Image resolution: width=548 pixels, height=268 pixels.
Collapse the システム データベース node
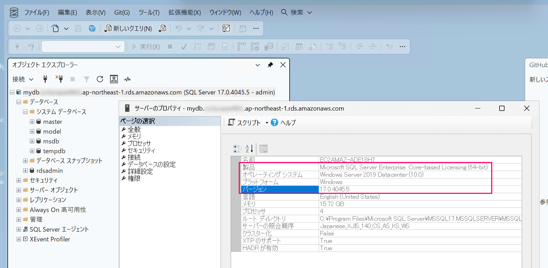25,112
